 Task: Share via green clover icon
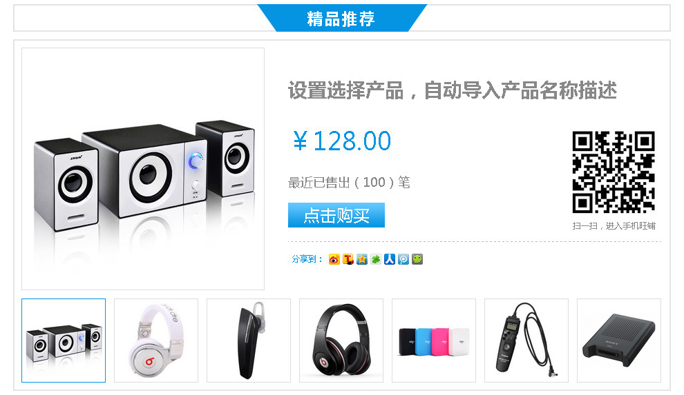376,259
